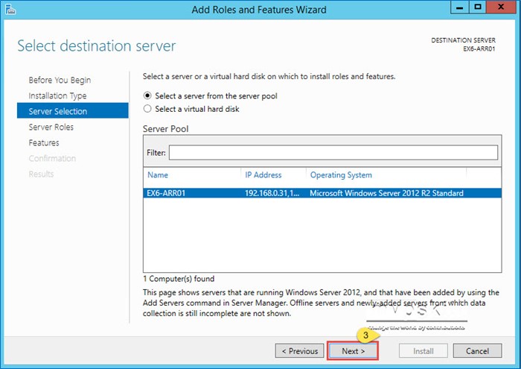The image size is (521, 369).
Task: Maximize the wizard window
Action: click(478, 7)
